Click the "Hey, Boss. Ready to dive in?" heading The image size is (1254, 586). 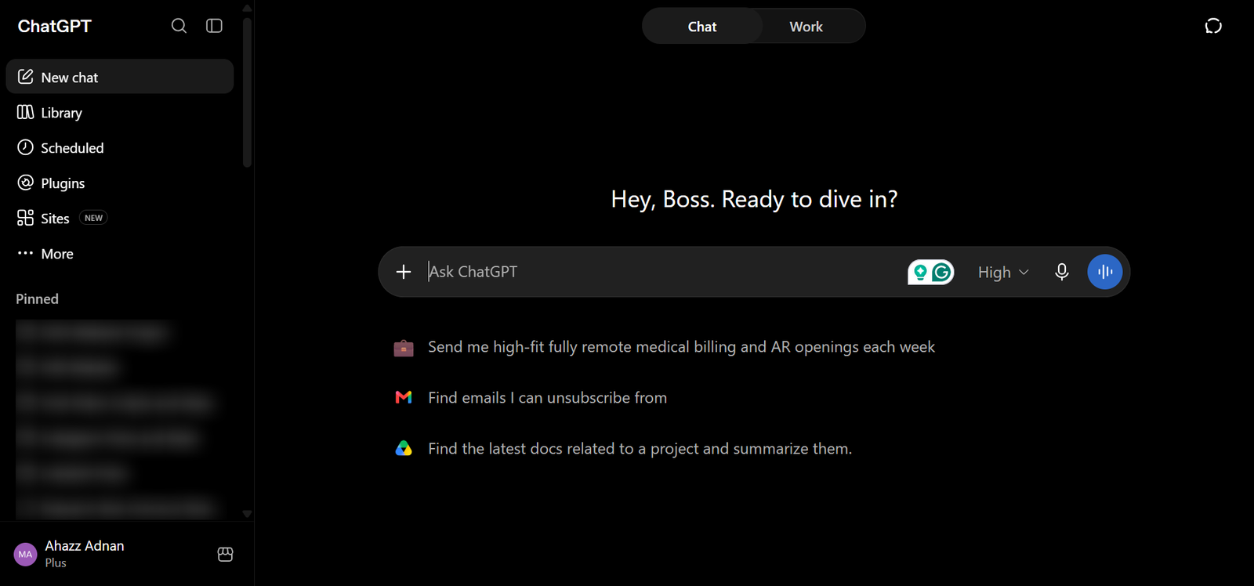pos(754,199)
